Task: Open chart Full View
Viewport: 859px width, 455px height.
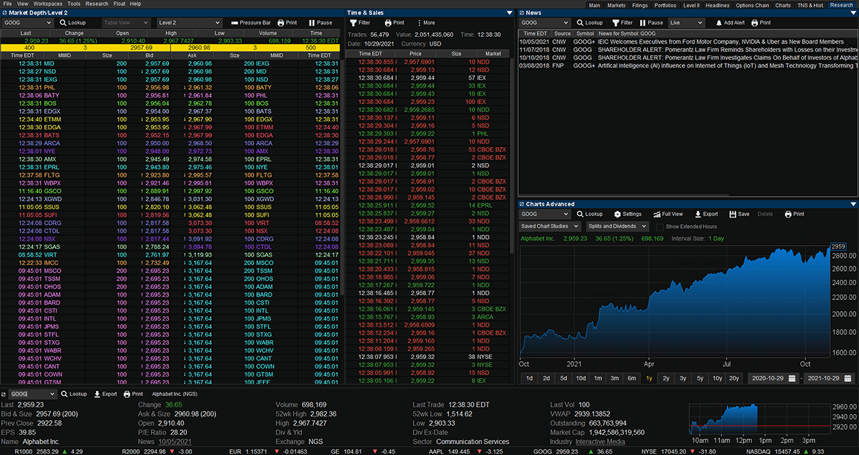Action: [668, 214]
